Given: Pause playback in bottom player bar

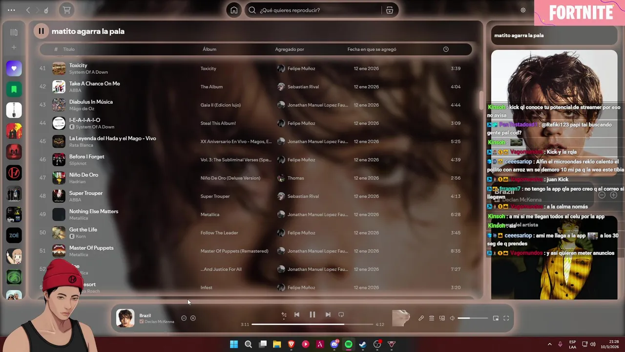Looking at the screenshot, I should tap(312, 314).
